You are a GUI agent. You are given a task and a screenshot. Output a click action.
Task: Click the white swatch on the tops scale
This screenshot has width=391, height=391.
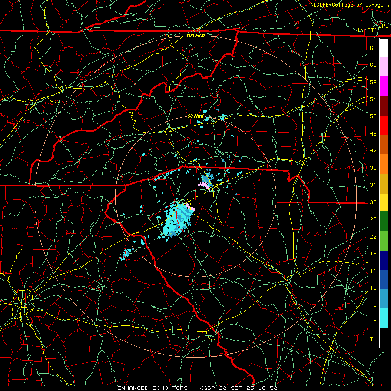(x=384, y=48)
